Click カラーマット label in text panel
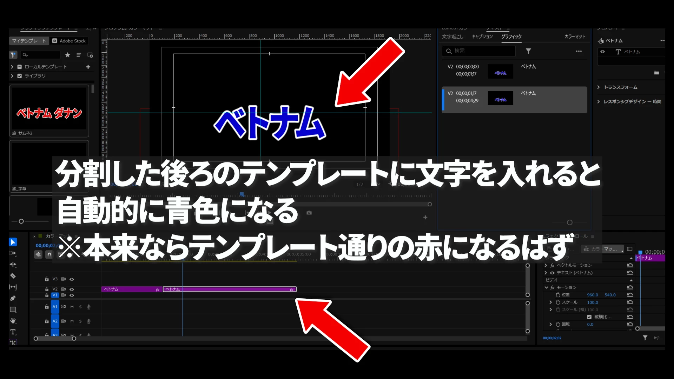Screen dimensions: 674x379 tap(575, 36)
